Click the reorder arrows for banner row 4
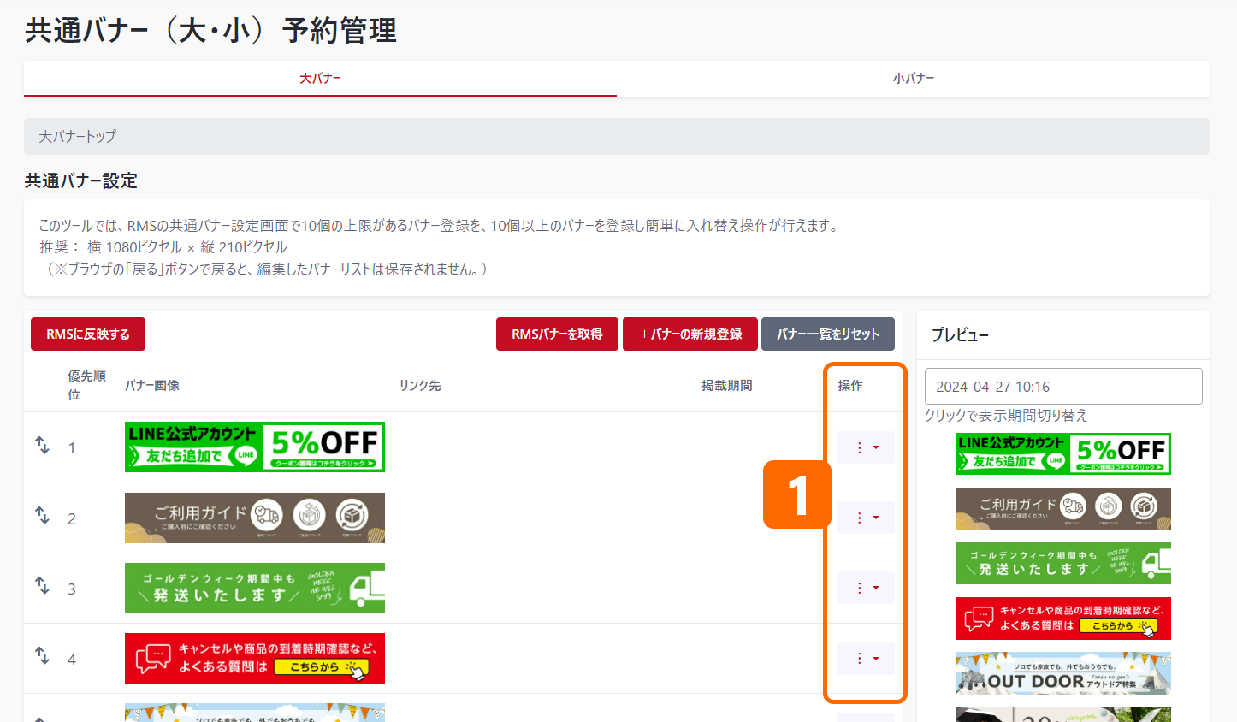Viewport: 1237px width, 722px height. coord(42,656)
